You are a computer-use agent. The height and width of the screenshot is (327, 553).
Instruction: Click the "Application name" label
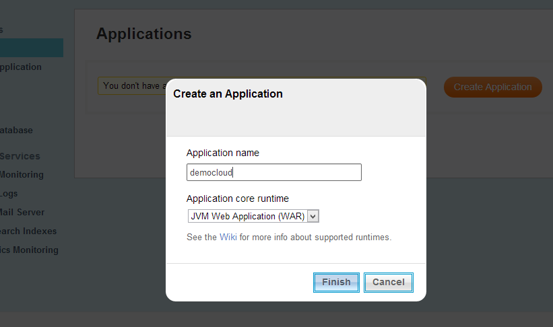coord(222,153)
